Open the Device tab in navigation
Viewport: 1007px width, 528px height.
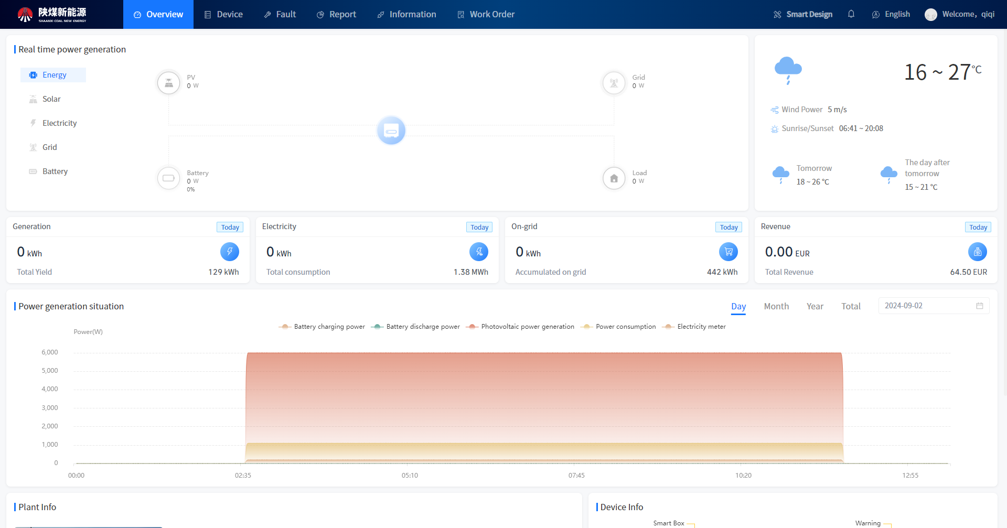223,14
